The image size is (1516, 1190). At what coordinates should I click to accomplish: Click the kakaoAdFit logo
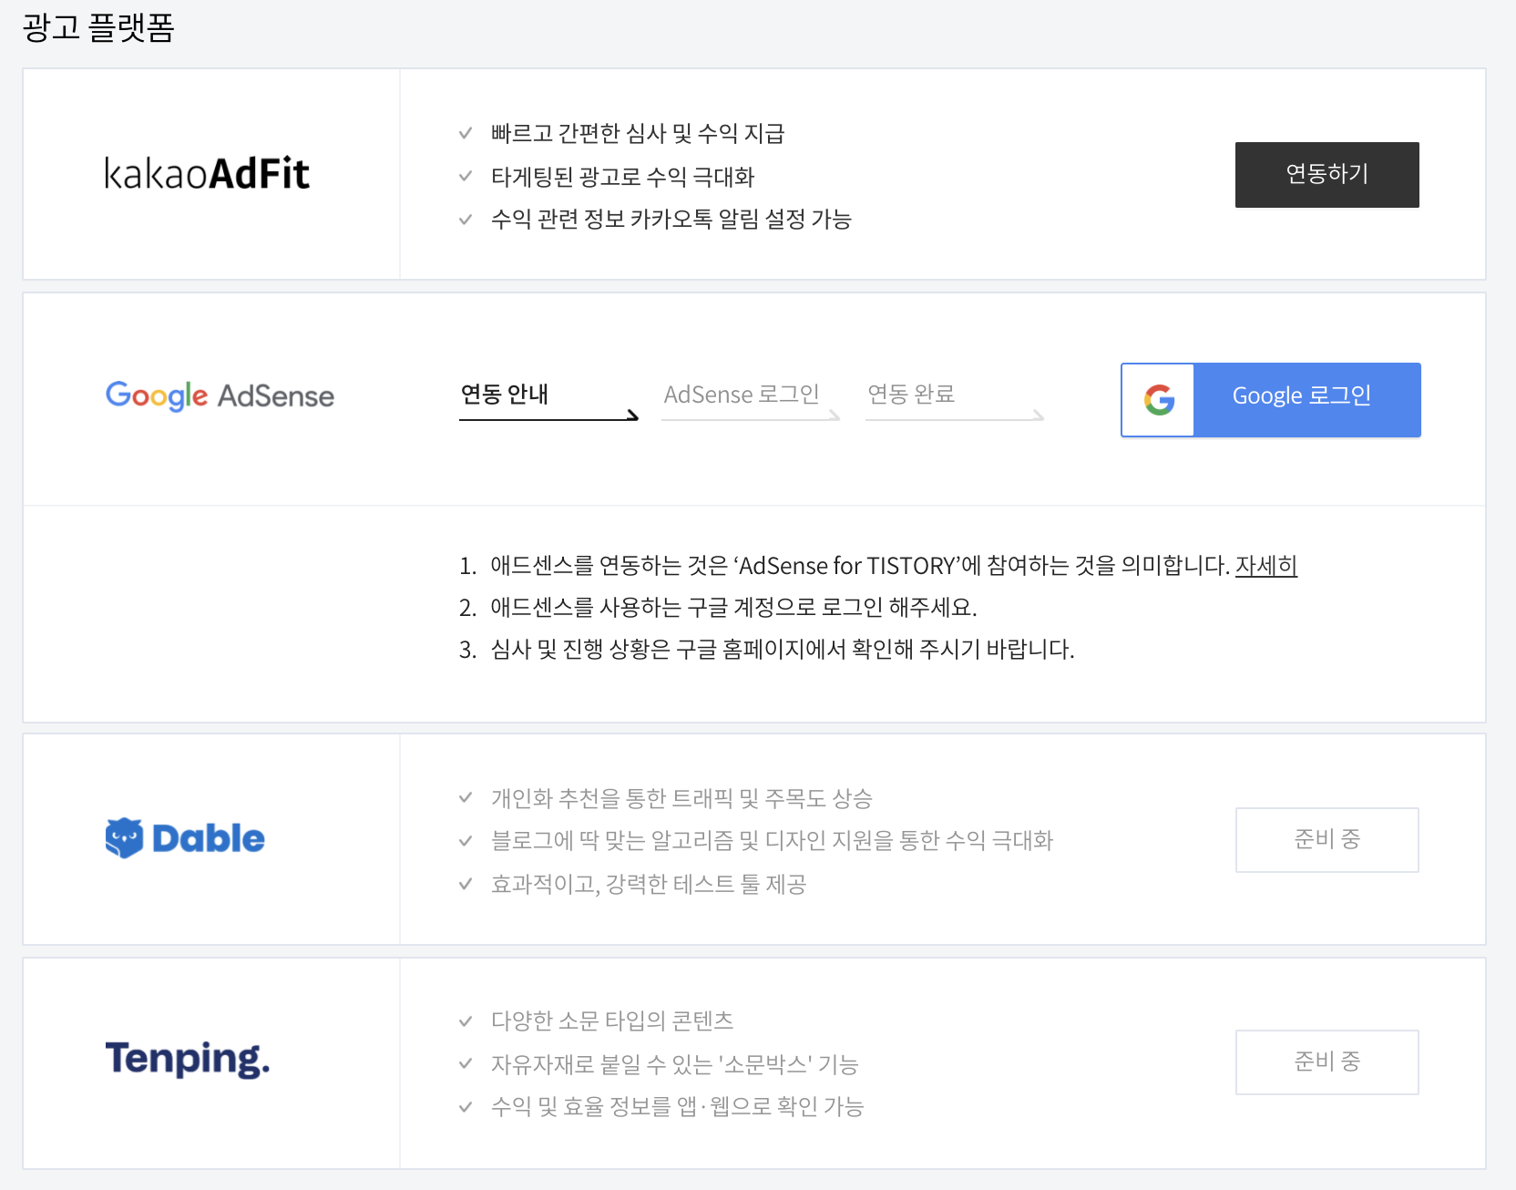pos(208,173)
